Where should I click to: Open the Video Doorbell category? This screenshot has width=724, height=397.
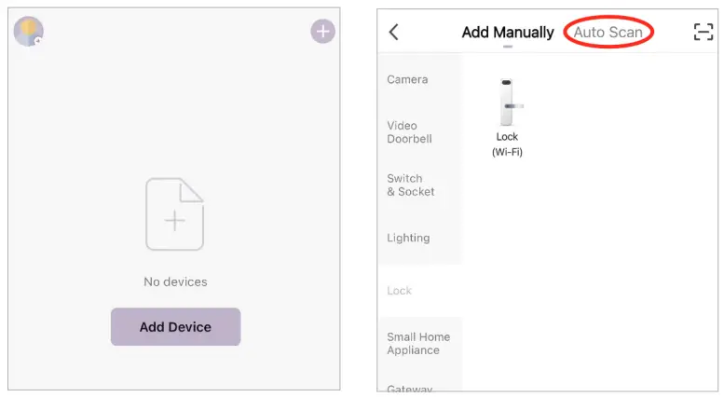(410, 132)
